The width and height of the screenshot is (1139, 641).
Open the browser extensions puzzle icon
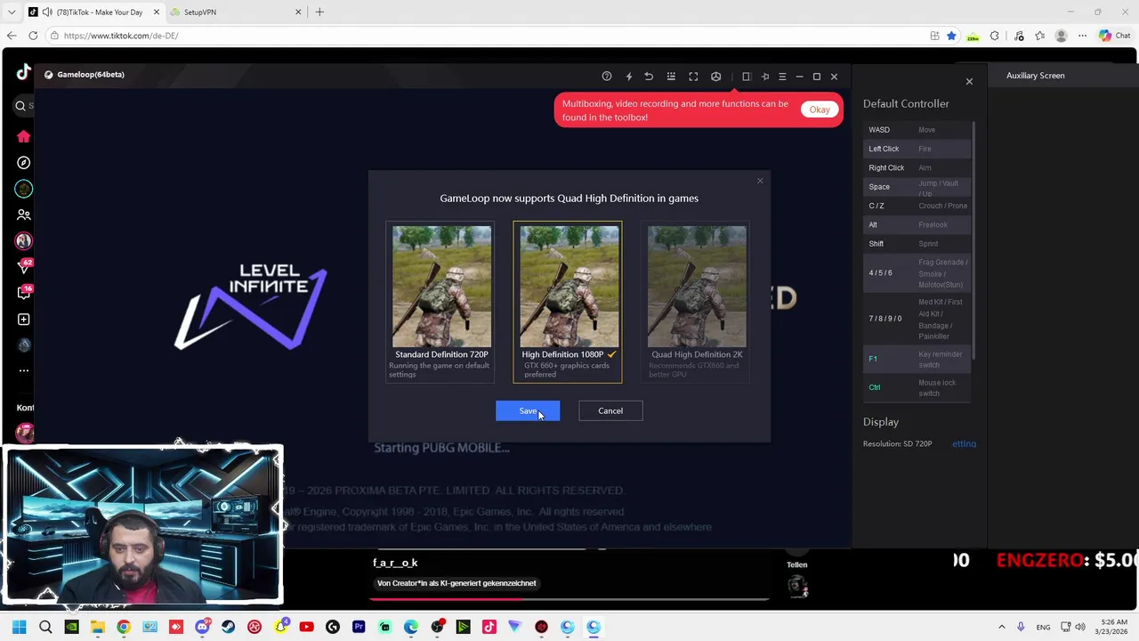click(x=995, y=36)
